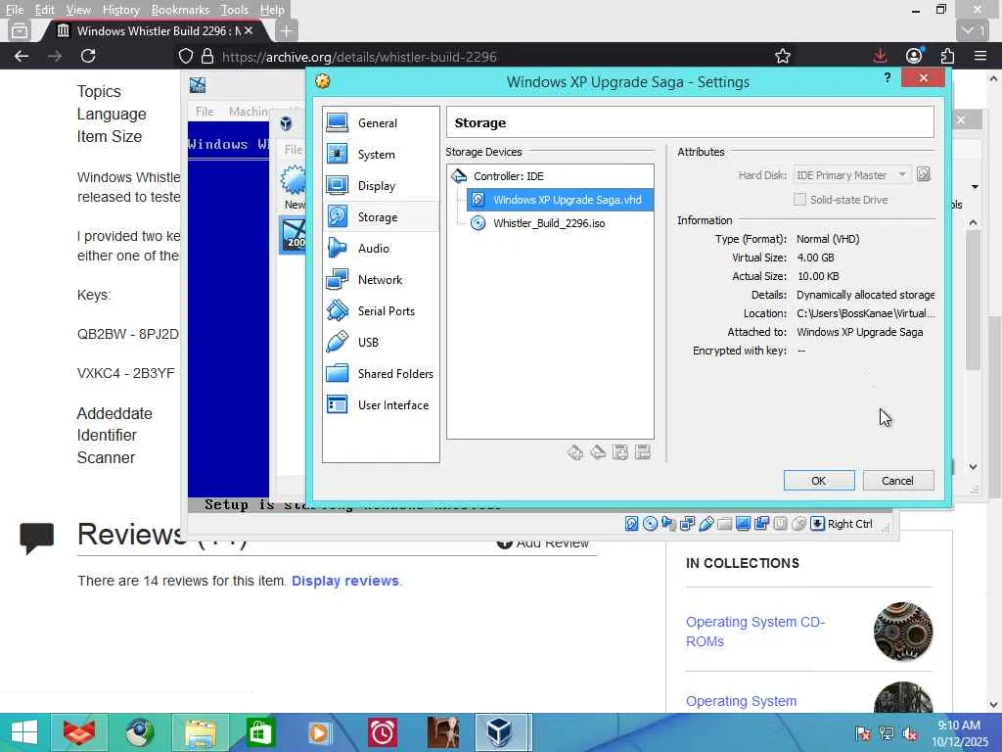Open the Serial Ports settings category

(381, 310)
